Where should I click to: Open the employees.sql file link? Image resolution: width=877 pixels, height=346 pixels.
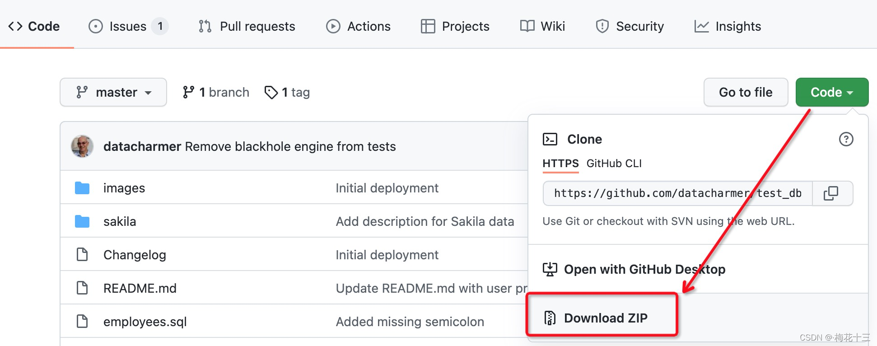145,322
